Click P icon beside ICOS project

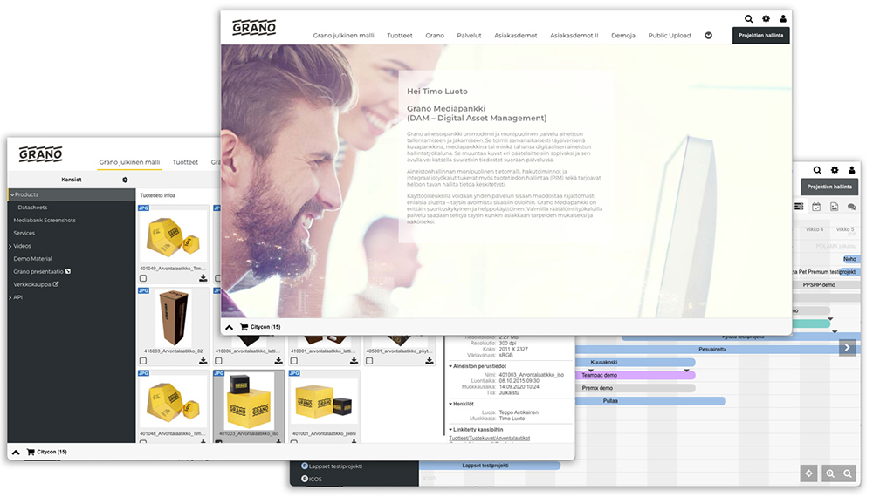tap(305, 479)
